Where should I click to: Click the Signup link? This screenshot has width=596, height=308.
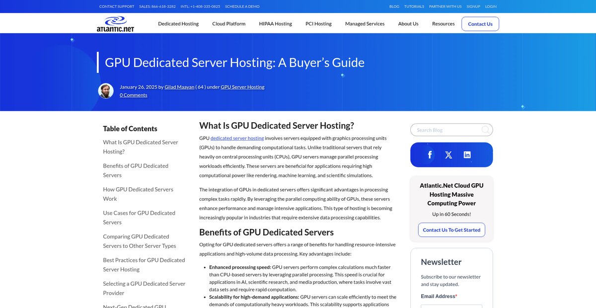[473, 6]
